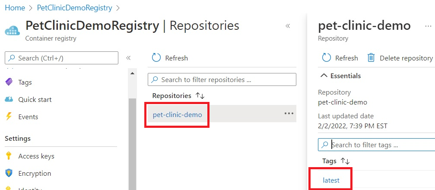Screen dimensions: 435x190
Task: Collapse the Essentials section
Action: [341, 76]
